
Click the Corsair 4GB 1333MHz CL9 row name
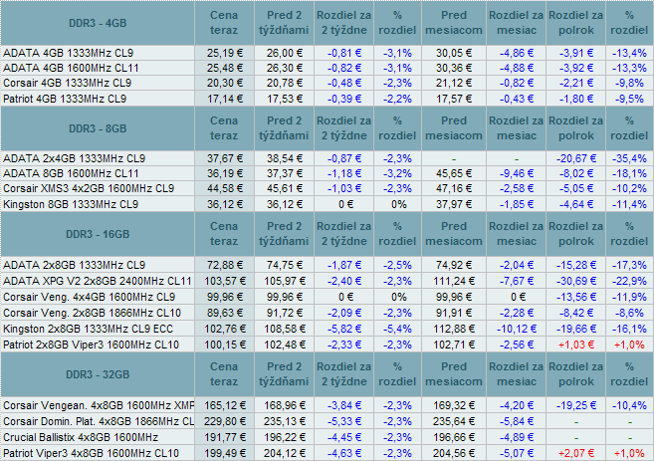[x=67, y=83]
